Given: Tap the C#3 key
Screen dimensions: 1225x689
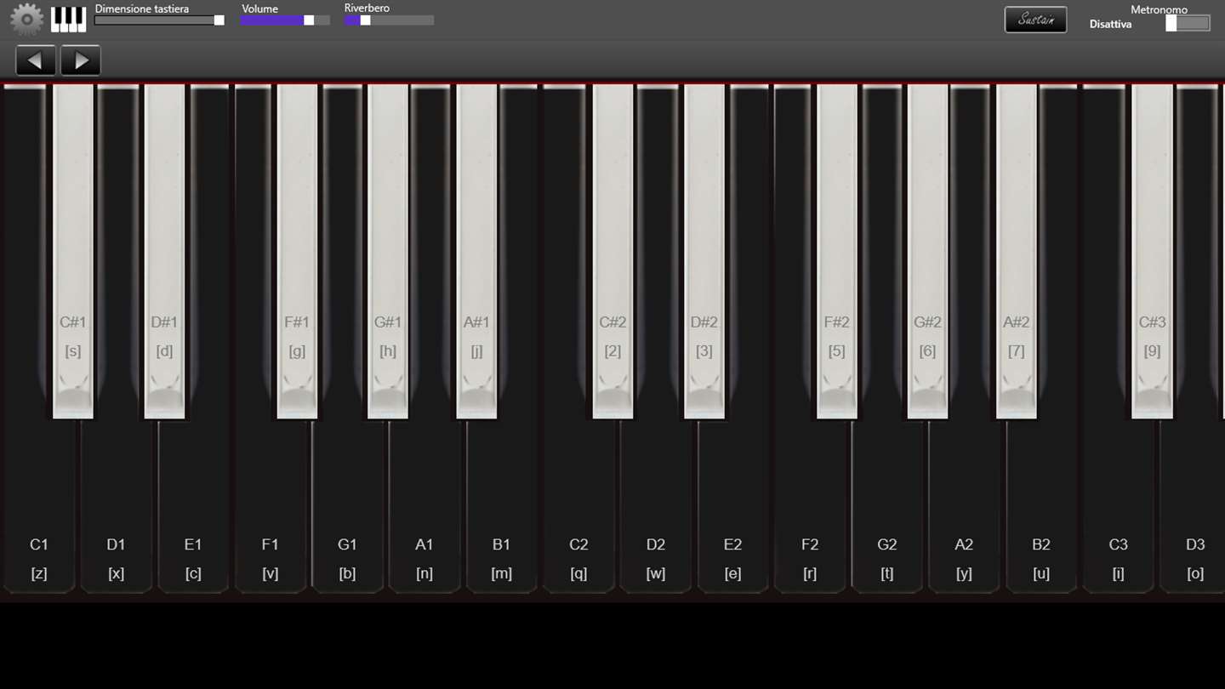Looking at the screenshot, I should pyautogui.click(x=1153, y=251).
